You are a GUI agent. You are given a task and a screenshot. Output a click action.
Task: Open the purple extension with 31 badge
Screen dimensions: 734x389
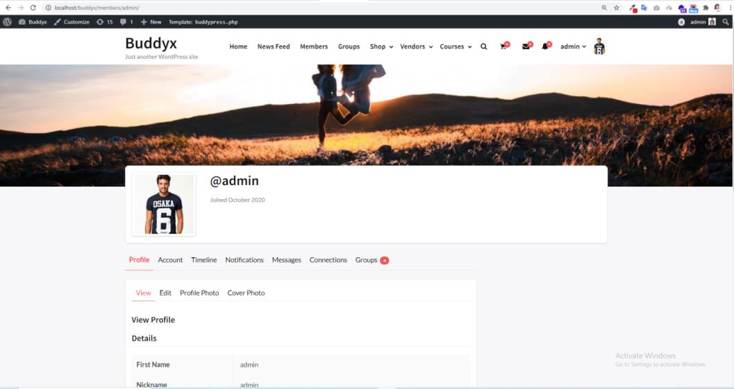tap(682, 8)
